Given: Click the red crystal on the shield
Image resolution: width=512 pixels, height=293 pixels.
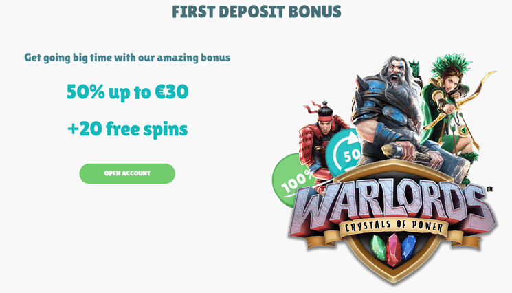Looking at the screenshot, I should pyautogui.click(x=393, y=250).
